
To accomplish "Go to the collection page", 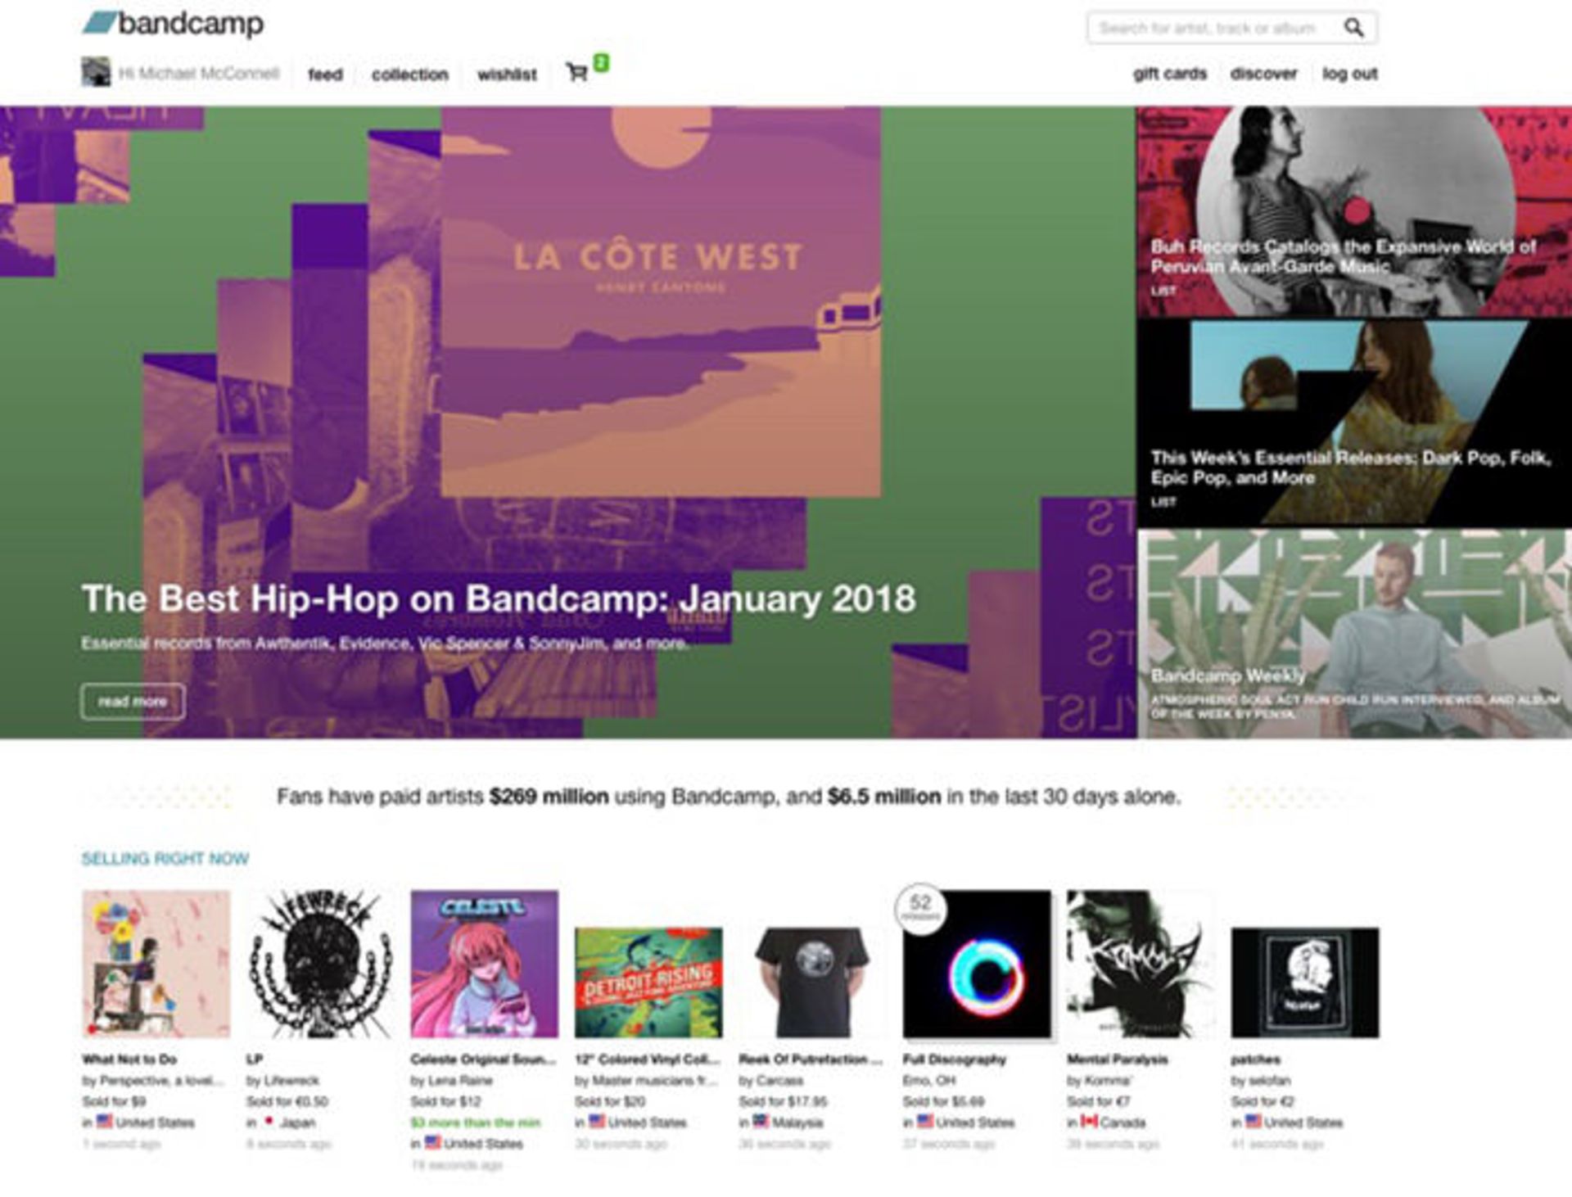I will click(x=410, y=75).
